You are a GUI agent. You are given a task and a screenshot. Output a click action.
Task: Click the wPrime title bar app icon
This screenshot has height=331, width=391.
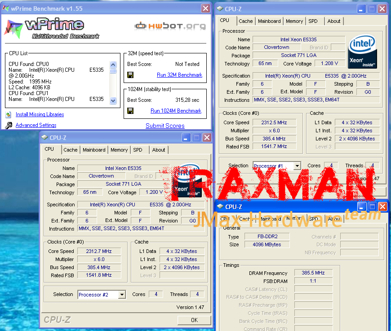pyautogui.click(x=6, y=8)
